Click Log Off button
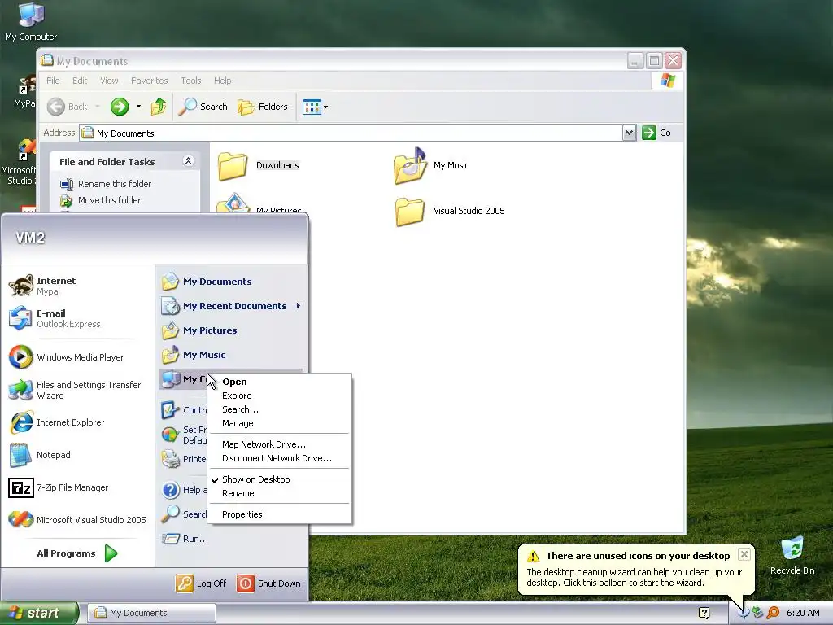This screenshot has width=833, height=625. tap(201, 583)
